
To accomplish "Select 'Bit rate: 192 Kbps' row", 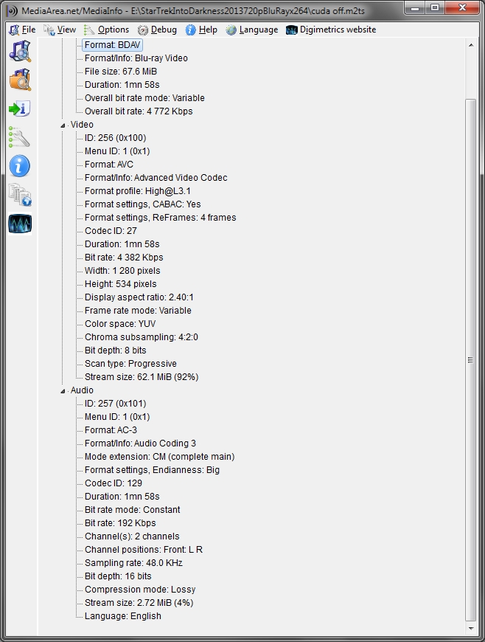I will (120, 523).
